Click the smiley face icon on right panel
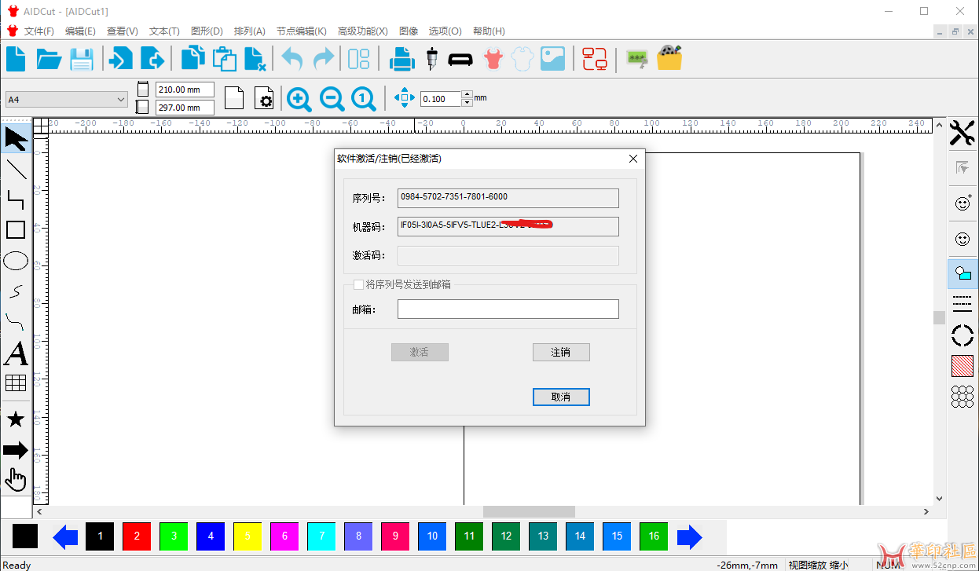This screenshot has height=571, width=979. point(962,239)
